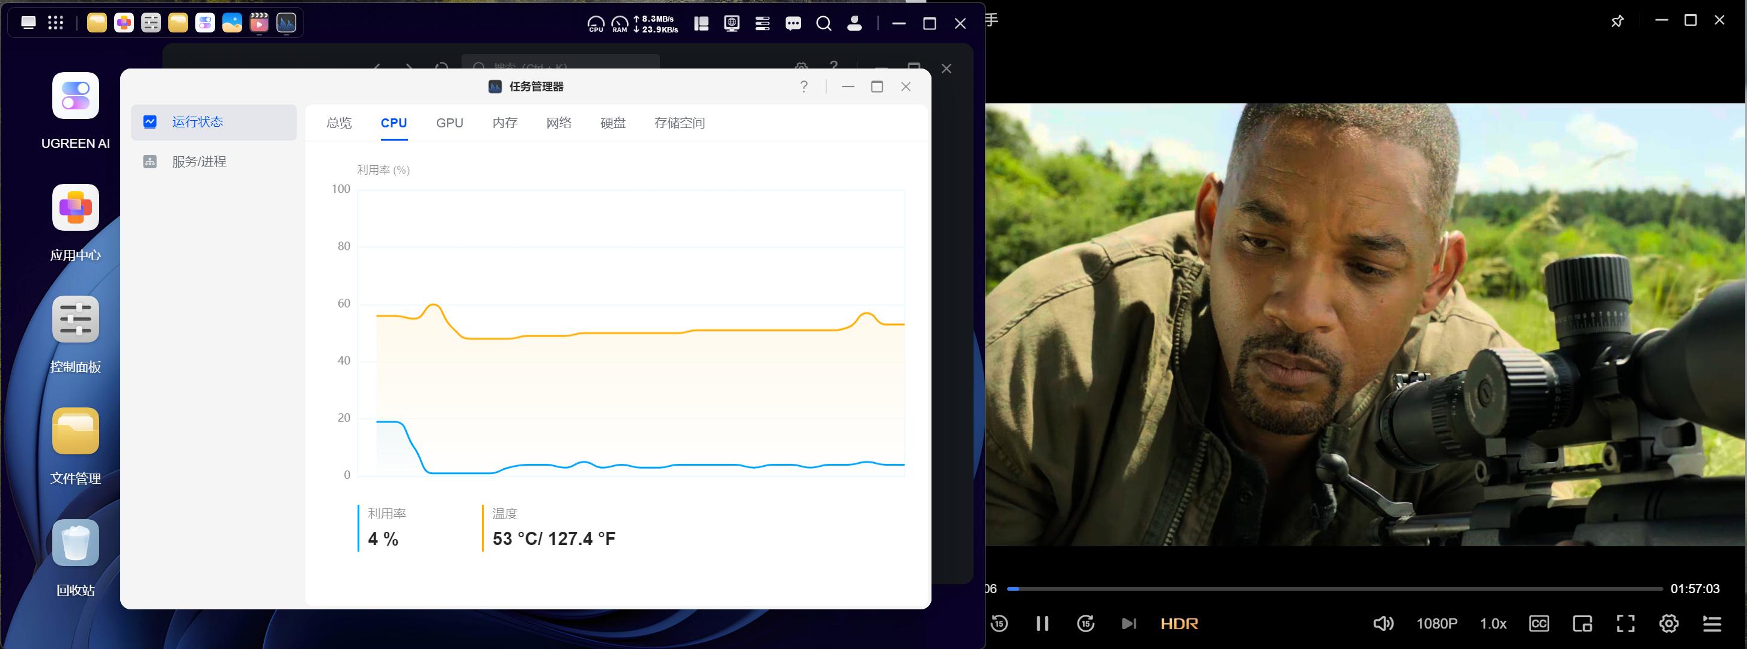The image size is (1747, 649).
Task: Click the 01:57:03 total duration text
Action: [x=1695, y=589]
